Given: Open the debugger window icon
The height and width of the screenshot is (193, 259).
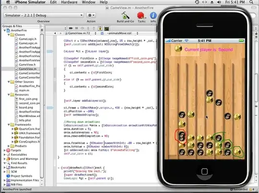Looking at the screenshot, I should pos(100,28).
